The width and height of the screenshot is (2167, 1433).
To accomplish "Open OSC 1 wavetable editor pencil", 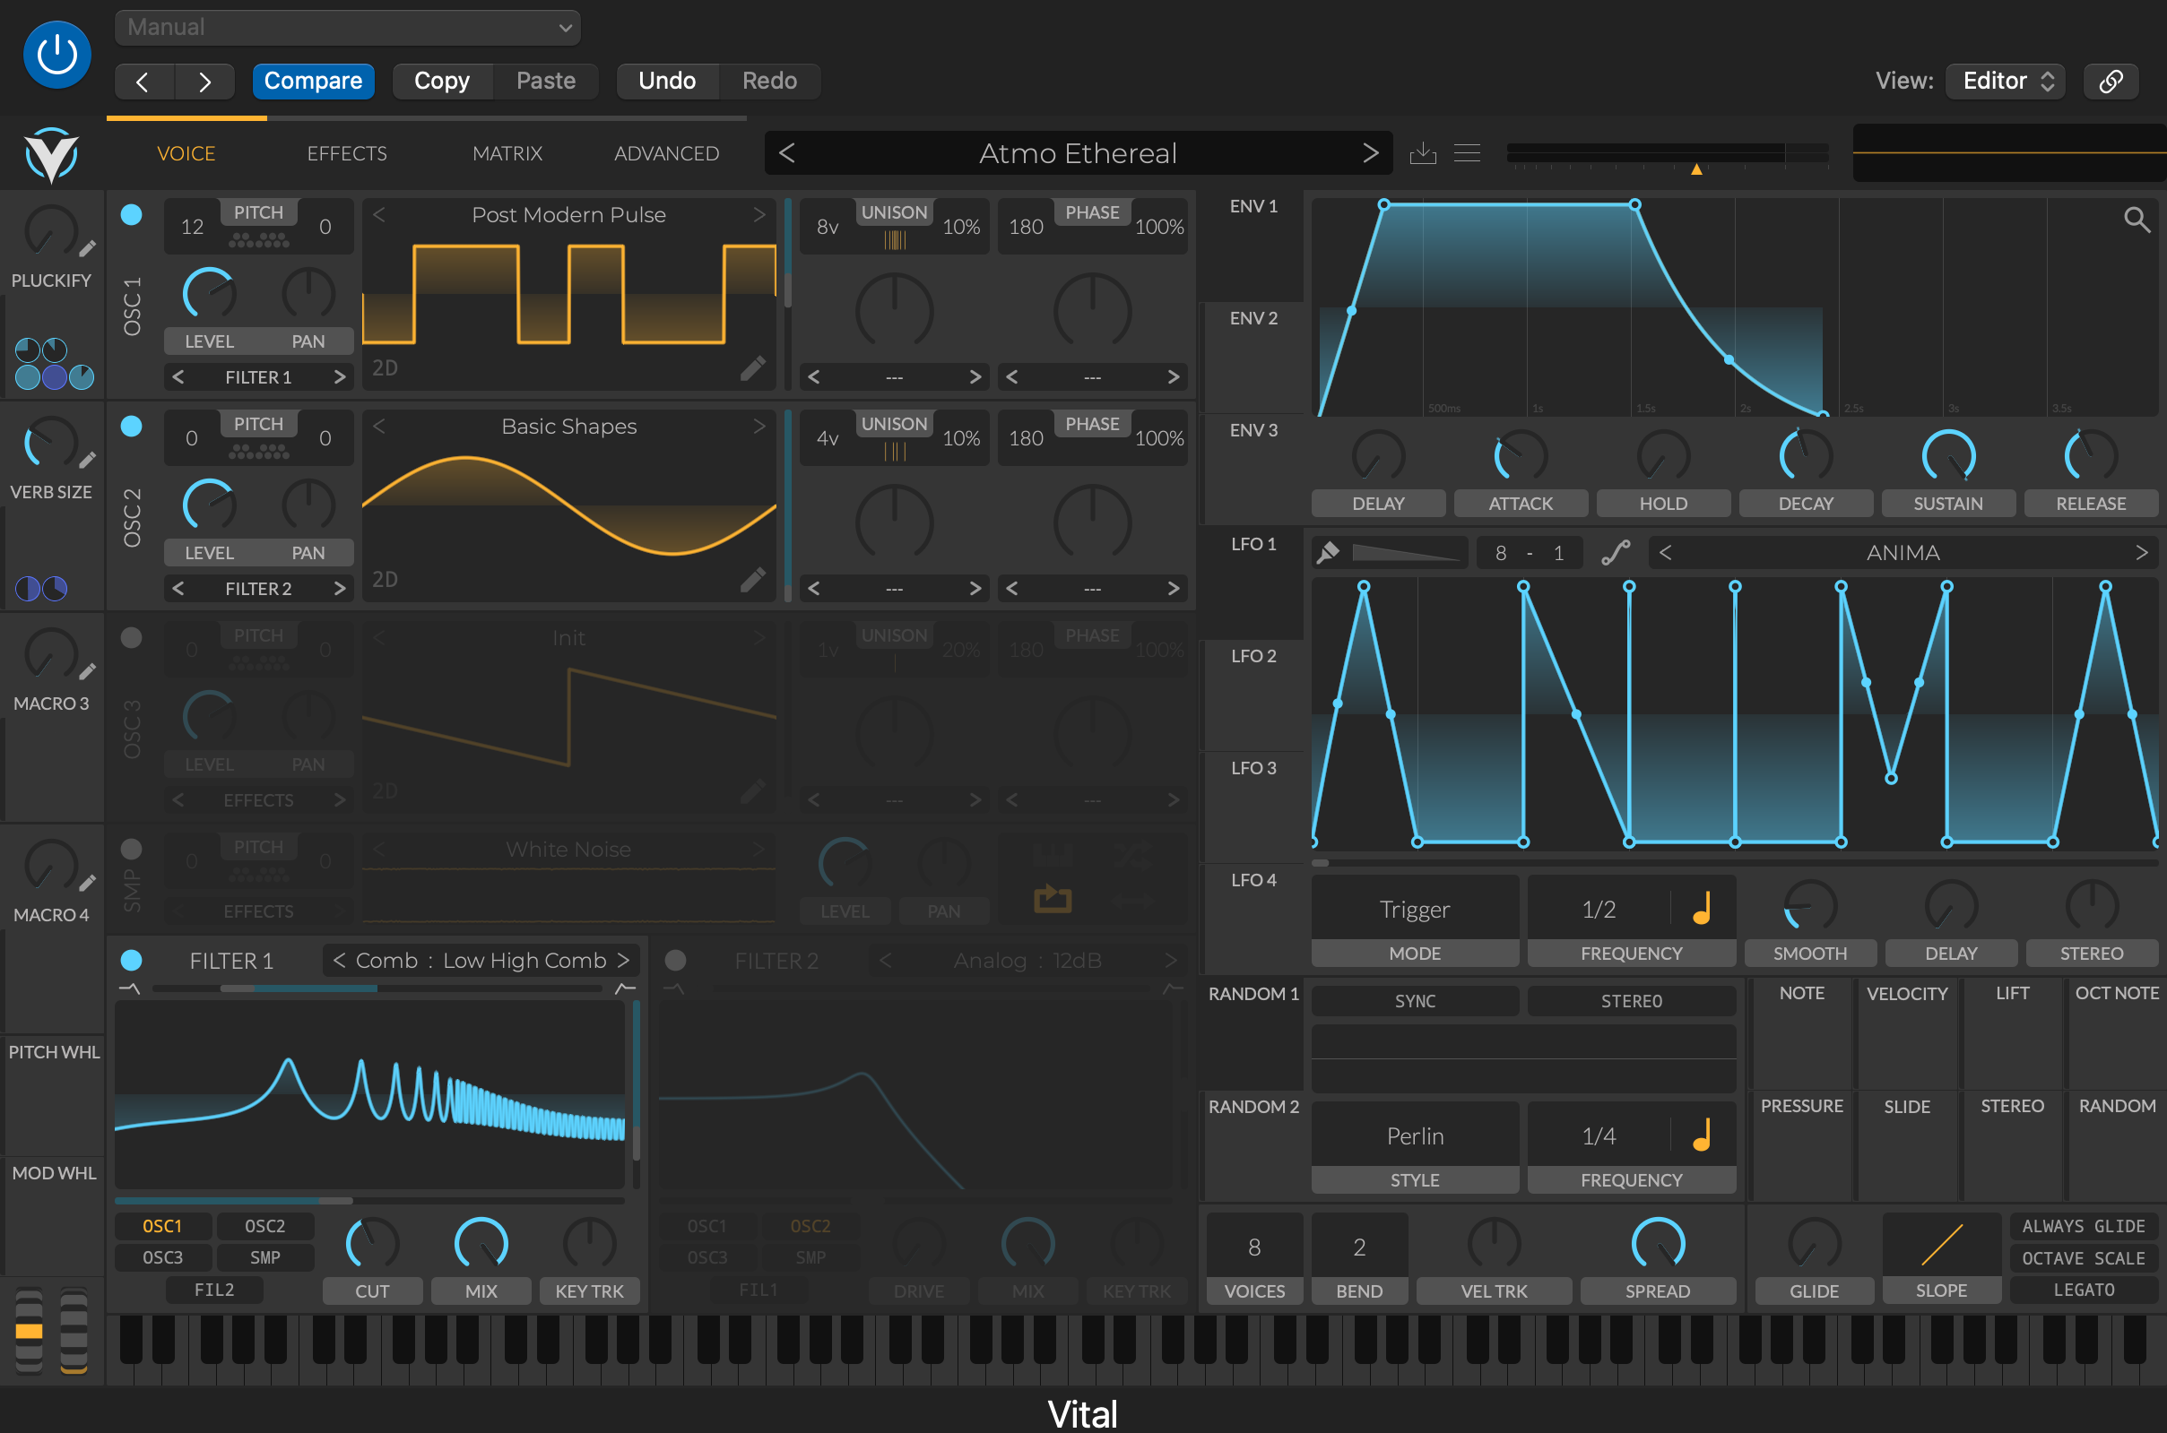I will point(752,367).
